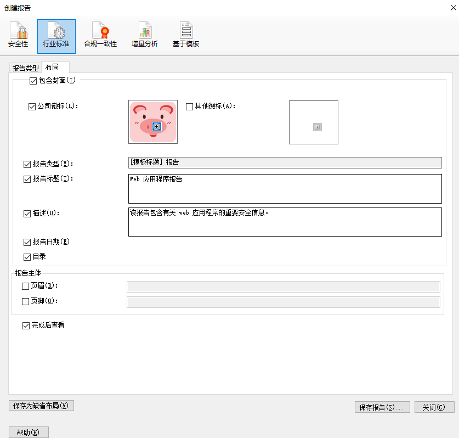
Task: Toggle the 目录 checkbox
Action: (x=27, y=257)
